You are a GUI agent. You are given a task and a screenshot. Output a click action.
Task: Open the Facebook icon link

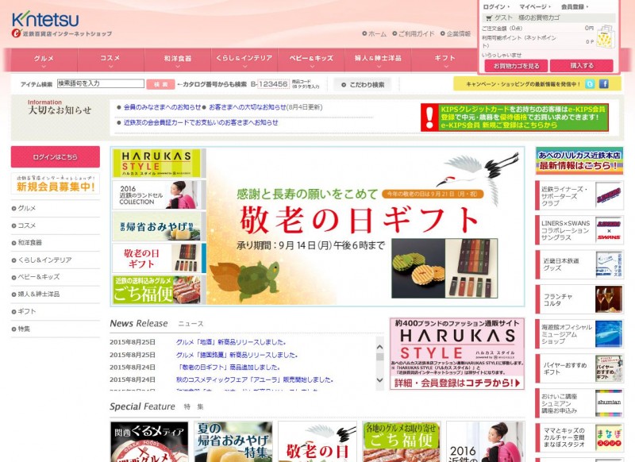click(x=604, y=84)
